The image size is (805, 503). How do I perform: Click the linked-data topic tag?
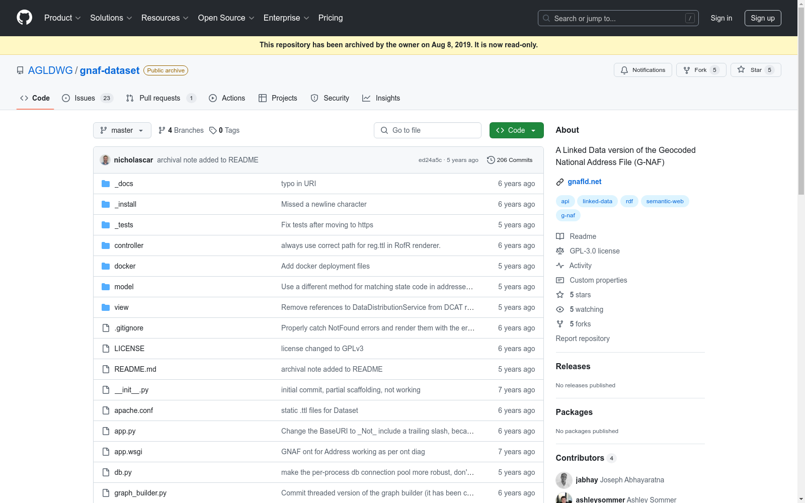[597, 201]
